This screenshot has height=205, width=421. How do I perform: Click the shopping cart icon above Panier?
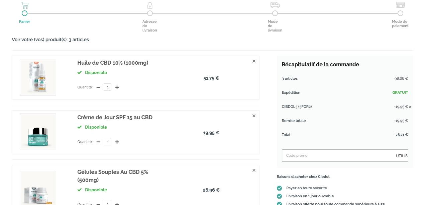[x=25, y=5]
